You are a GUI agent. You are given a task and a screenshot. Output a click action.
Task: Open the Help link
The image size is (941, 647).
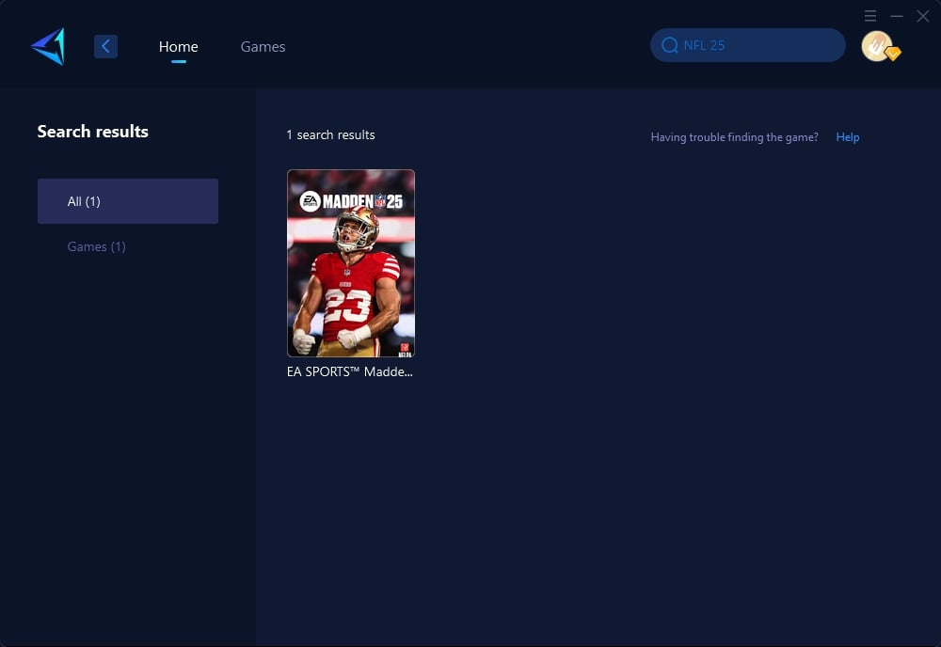tap(848, 136)
